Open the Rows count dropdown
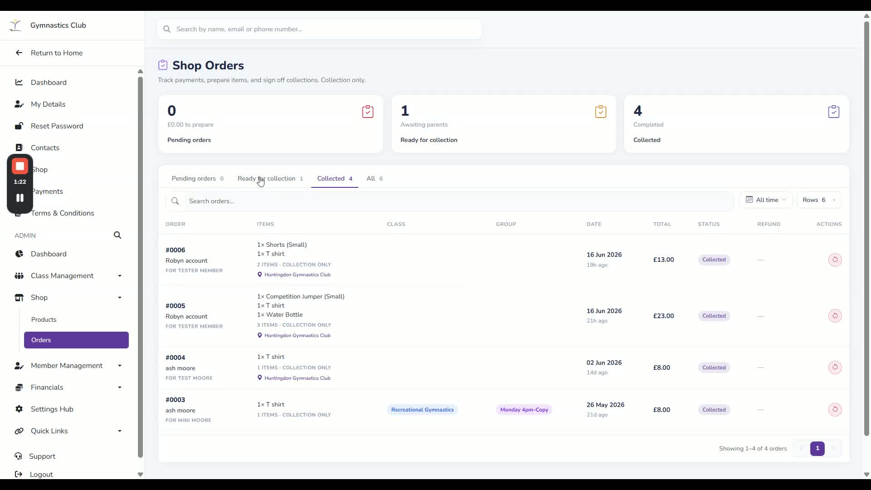 (819, 200)
